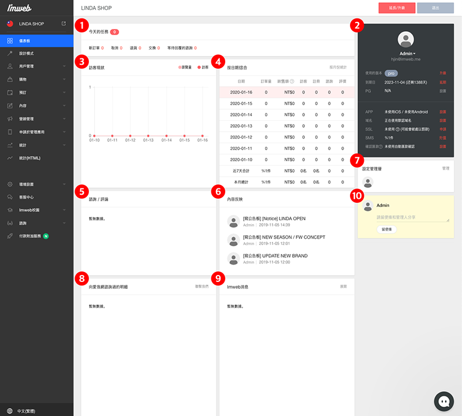Click the help icon next to 確認匯款
The height and width of the screenshot is (416, 462).
pyautogui.click(x=381, y=147)
